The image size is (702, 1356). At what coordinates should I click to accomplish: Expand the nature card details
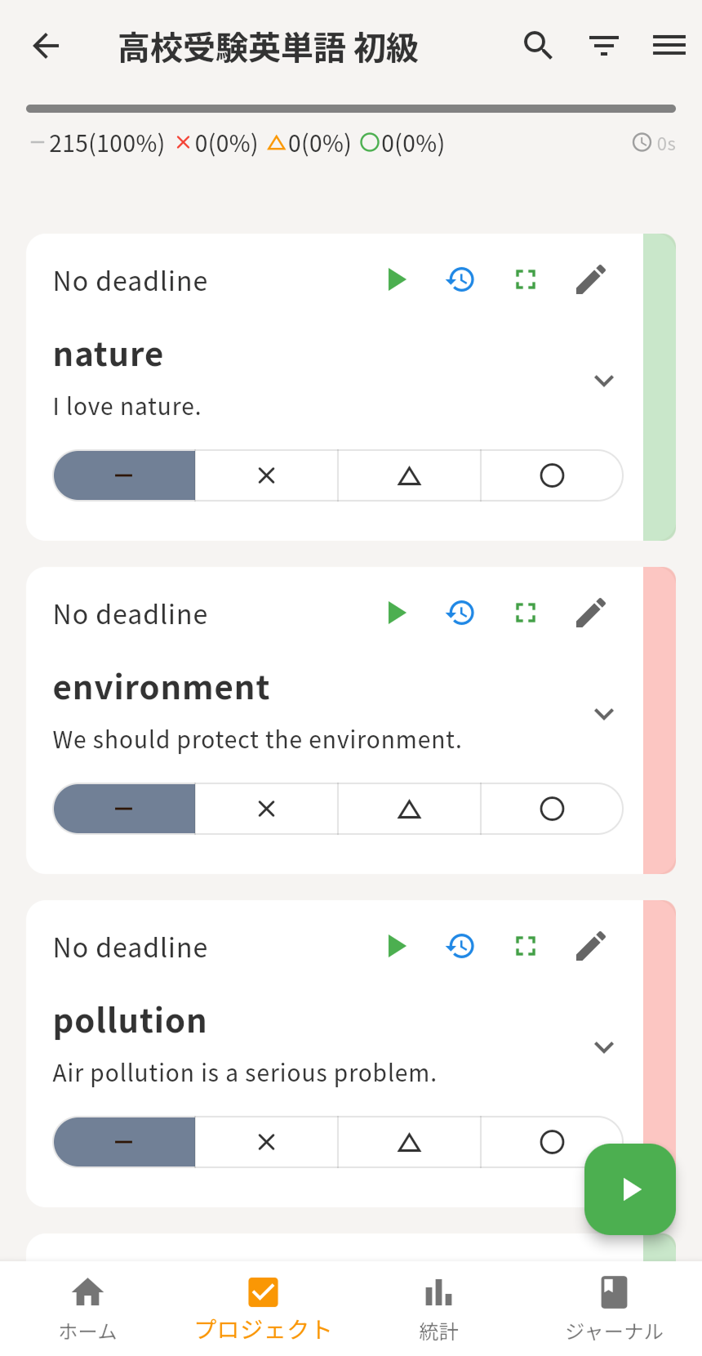(x=604, y=381)
